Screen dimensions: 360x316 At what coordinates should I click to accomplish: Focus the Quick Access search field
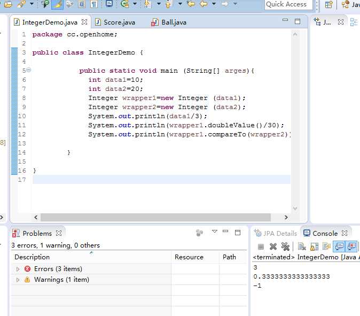(x=288, y=4)
